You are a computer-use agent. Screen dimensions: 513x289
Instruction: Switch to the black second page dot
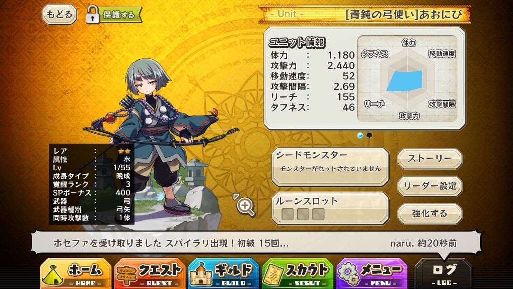click(369, 135)
